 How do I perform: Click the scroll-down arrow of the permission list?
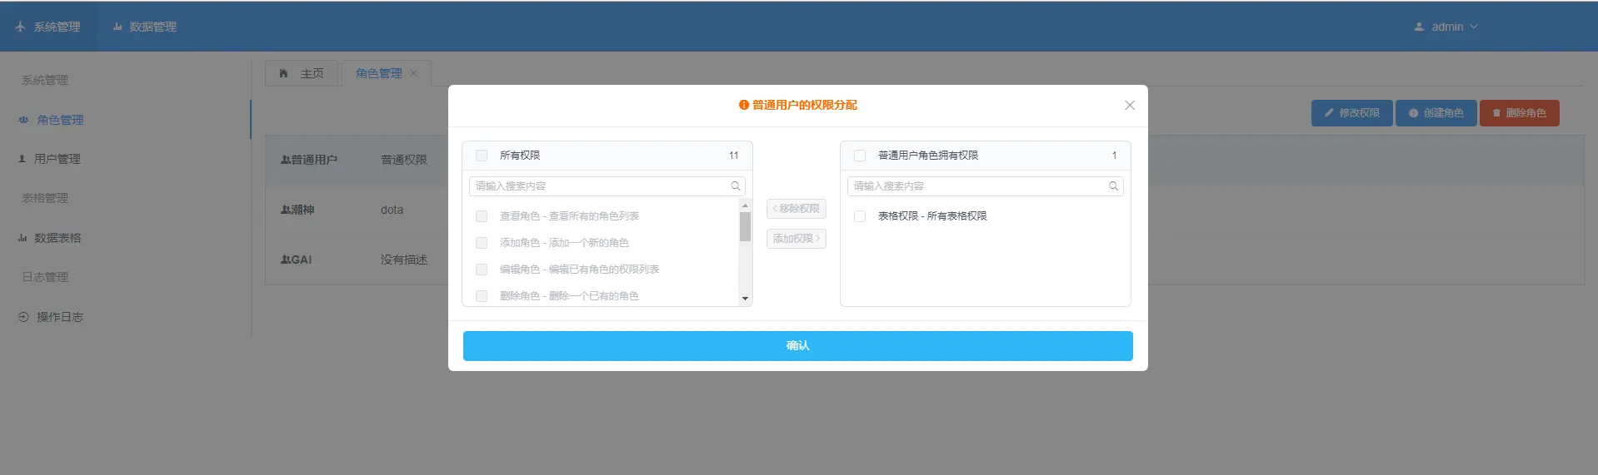745,299
